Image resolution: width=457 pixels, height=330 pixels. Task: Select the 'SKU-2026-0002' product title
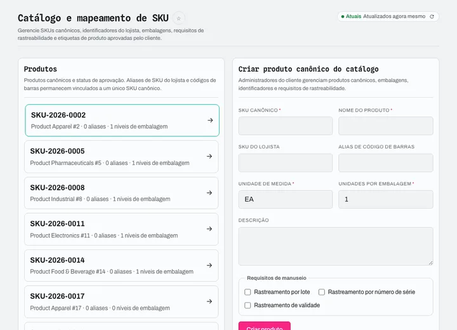[x=58, y=115]
